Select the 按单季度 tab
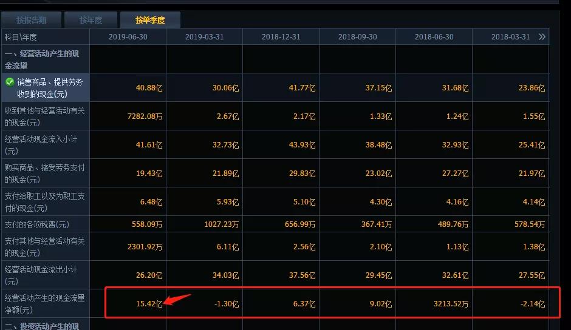Screen dimensions: 571x330 pyautogui.click(x=149, y=21)
